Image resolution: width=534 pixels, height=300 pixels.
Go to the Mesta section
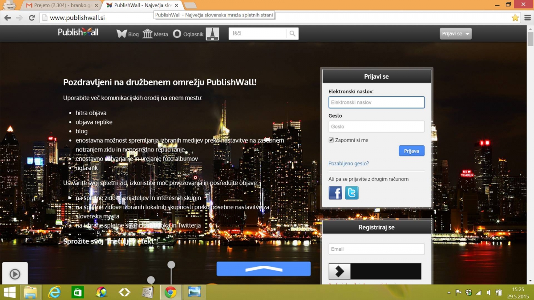[155, 34]
